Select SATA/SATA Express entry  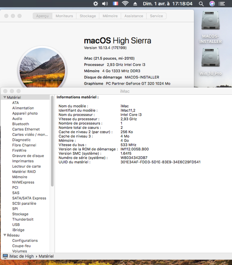point(29,198)
